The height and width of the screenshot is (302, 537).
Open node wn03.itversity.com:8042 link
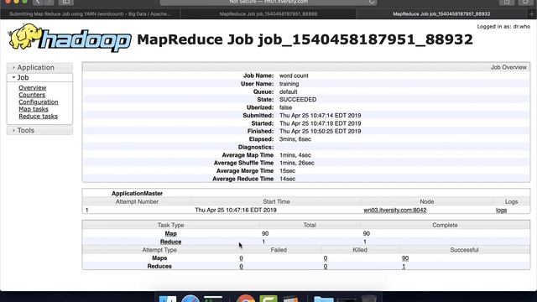395,211
